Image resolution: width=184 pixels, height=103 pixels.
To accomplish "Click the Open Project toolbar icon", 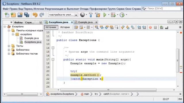I will (20, 15).
